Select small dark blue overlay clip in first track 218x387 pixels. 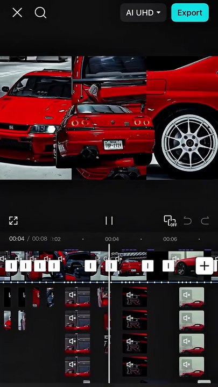coord(50,297)
